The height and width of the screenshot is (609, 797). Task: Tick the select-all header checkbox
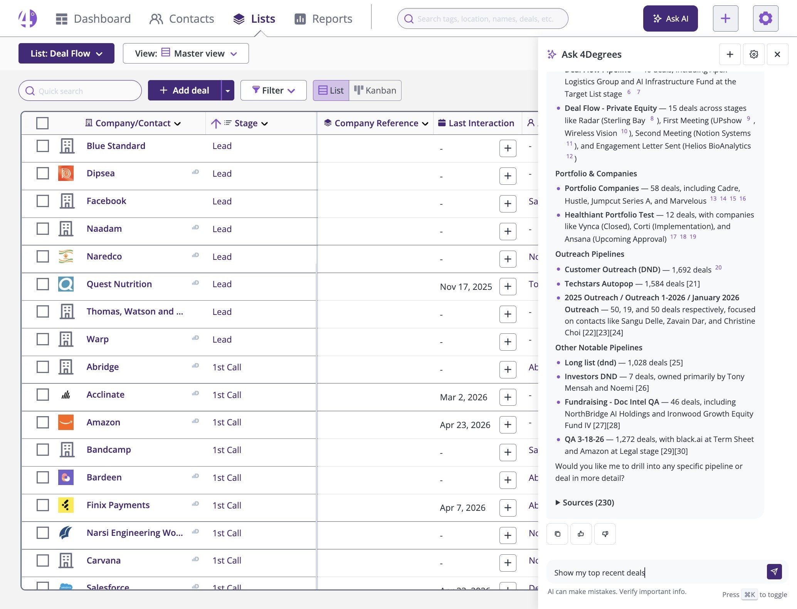point(42,123)
